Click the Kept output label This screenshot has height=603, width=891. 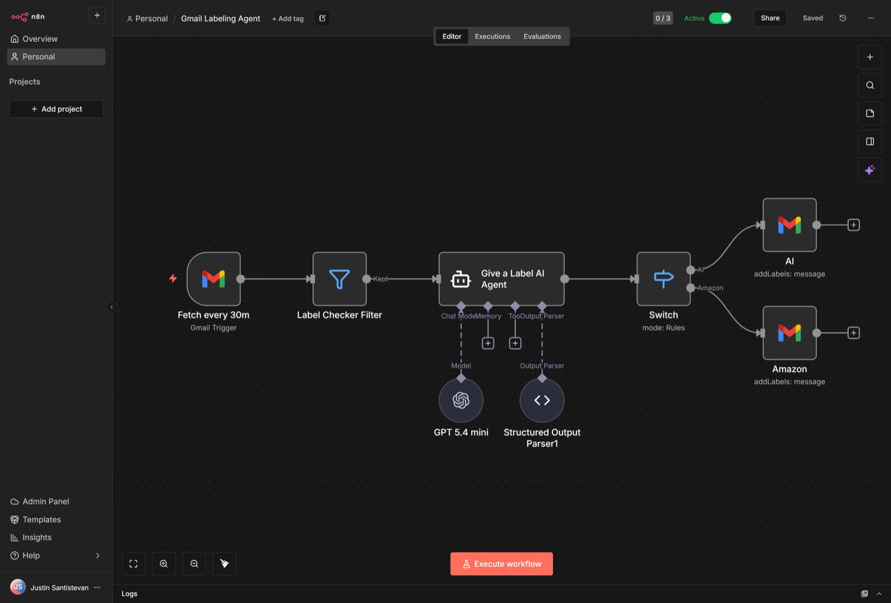pos(380,279)
